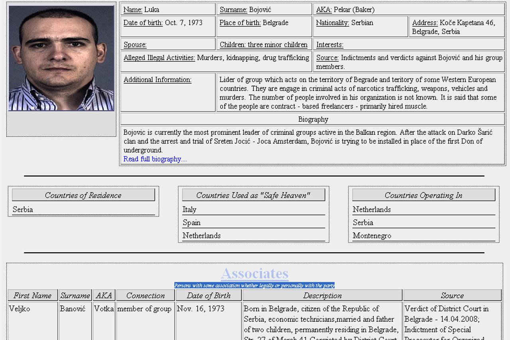This screenshot has height=340, width=510.
Task: Select the "Votka" AKA cell
Action: [x=104, y=321]
